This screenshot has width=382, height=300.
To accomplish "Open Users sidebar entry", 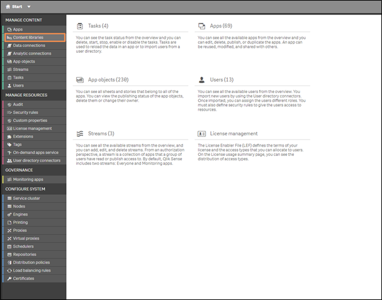I will (35, 86).
